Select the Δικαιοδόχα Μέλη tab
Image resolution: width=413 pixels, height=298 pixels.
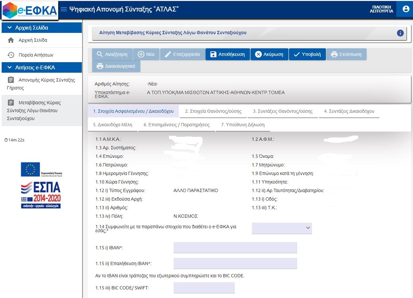pyautogui.click(x=112, y=125)
